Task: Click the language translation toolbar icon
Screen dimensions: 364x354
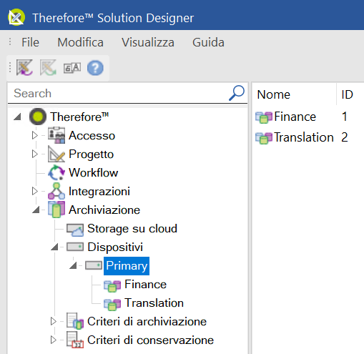Action: [x=72, y=68]
